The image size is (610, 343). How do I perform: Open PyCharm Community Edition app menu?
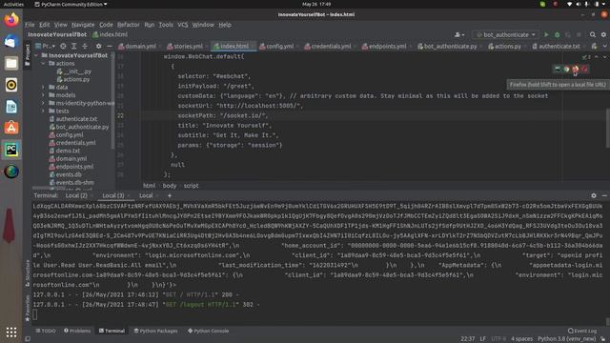[71, 4]
